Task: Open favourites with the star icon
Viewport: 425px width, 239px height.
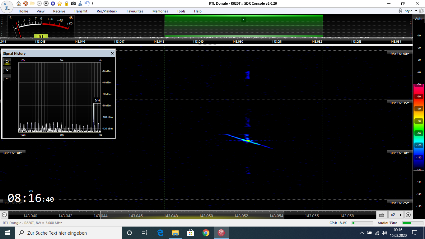Action: click(60, 3)
